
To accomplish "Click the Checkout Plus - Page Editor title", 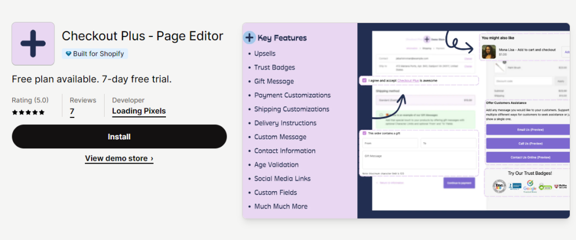I will [142, 36].
